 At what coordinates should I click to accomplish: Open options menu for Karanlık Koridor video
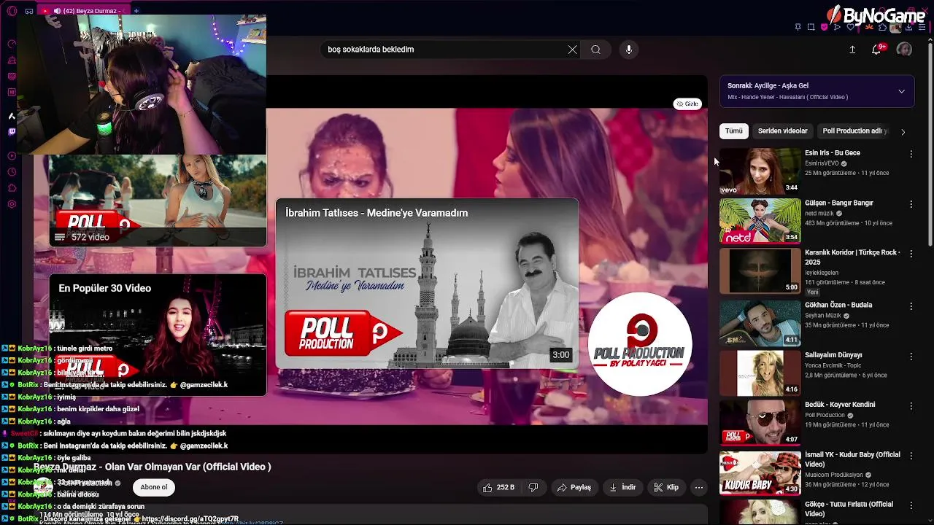[911, 254]
